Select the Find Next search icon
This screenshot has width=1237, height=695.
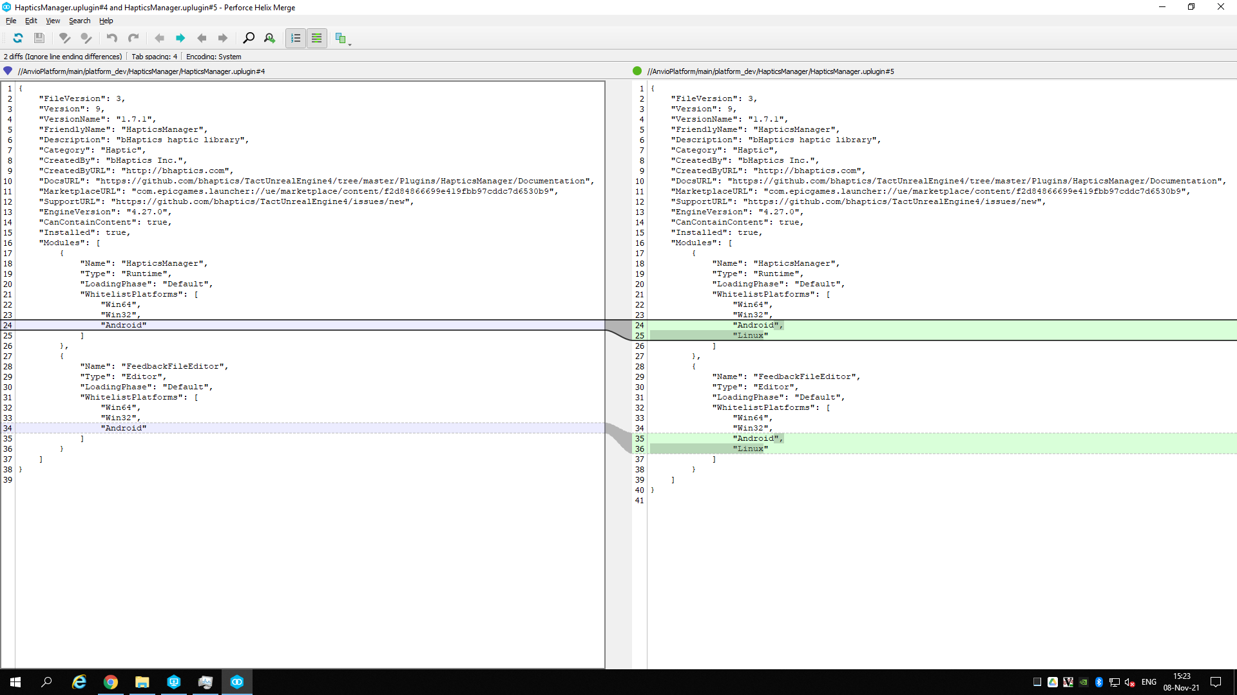(x=269, y=38)
